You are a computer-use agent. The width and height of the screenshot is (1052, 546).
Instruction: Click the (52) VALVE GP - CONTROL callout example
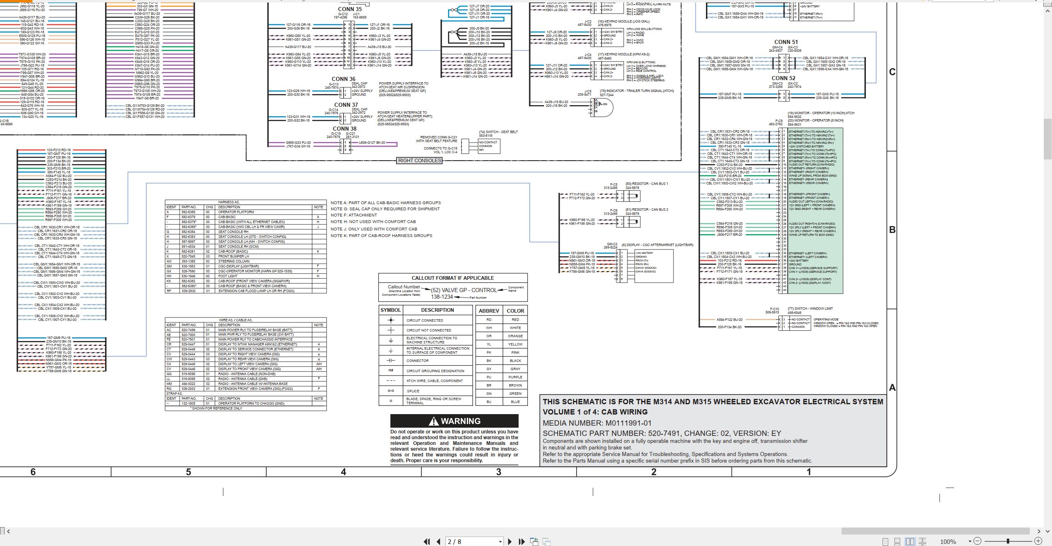pos(464,290)
